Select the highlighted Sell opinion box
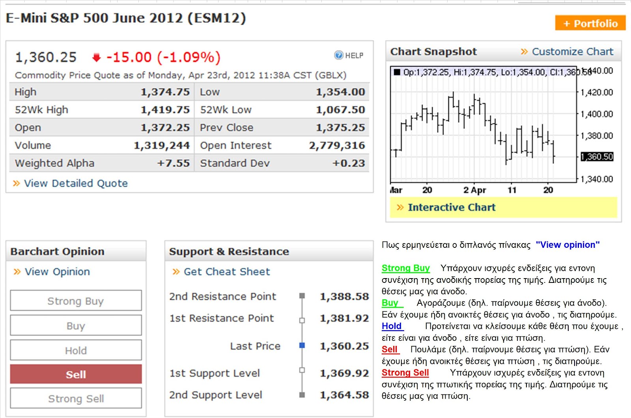Viewport: 631px width, 418px height. pyautogui.click(x=76, y=374)
